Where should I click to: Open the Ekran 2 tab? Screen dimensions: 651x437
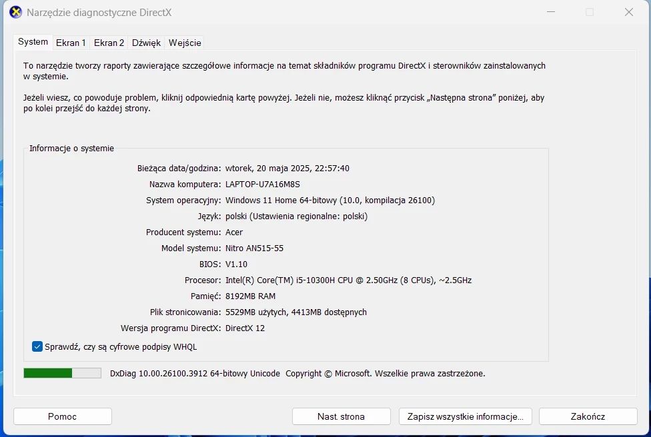point(109,43)
